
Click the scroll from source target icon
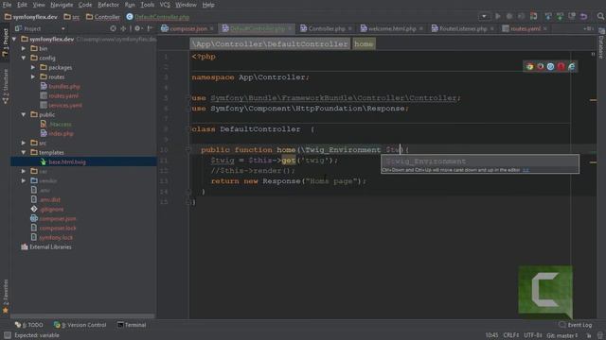pyautogui.click(x=113, y=28)
